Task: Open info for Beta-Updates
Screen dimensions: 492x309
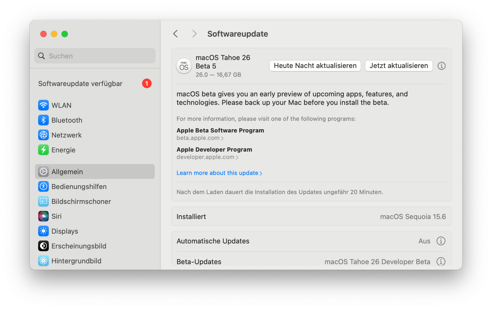Action: click(441, 262)
